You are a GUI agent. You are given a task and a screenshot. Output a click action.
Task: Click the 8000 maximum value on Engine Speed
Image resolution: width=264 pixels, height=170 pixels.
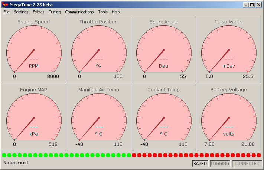[x=53, y=76]
